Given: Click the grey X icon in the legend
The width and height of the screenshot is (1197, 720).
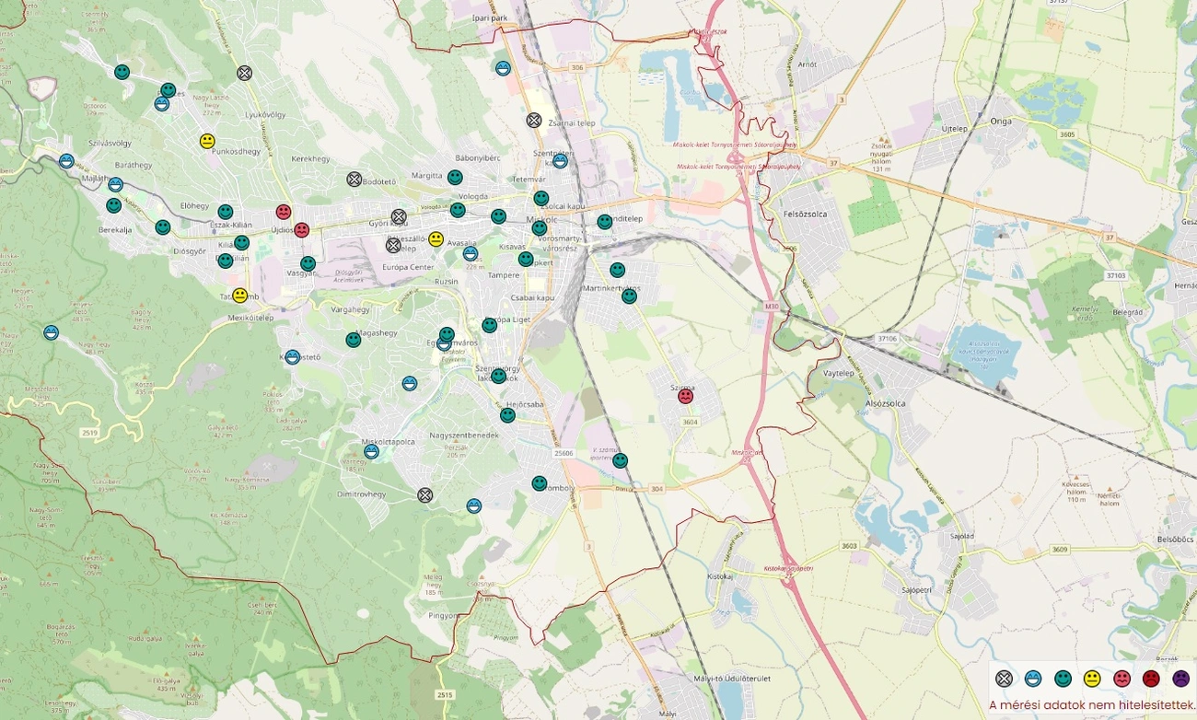Looking at the screenshot, I should point(1005,679).
